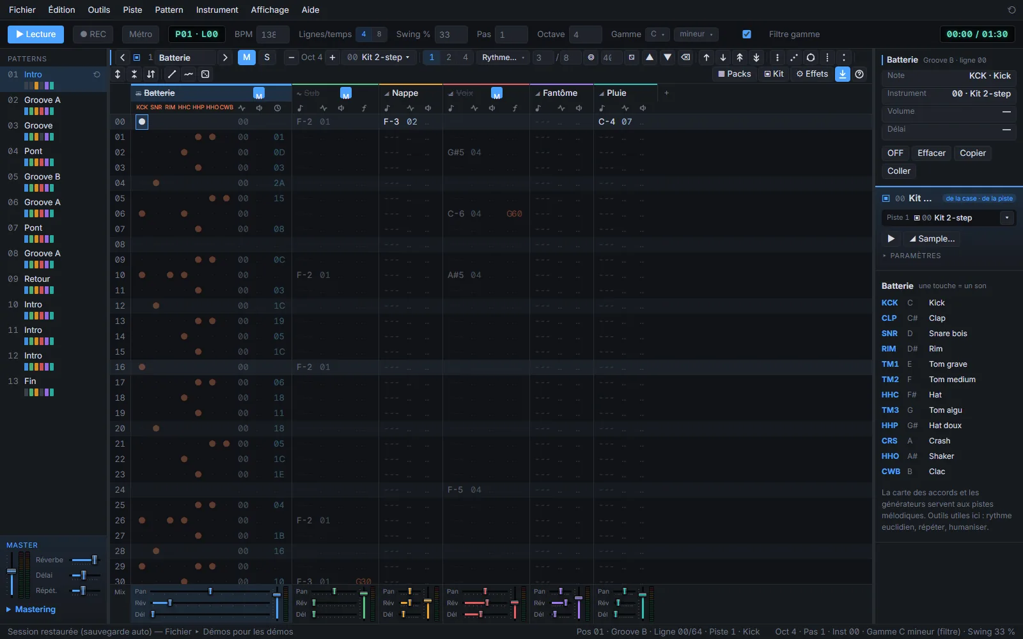This screenshot has width=1023, height=639.
Task: Click the dice randomize icon
Action: 205,74
